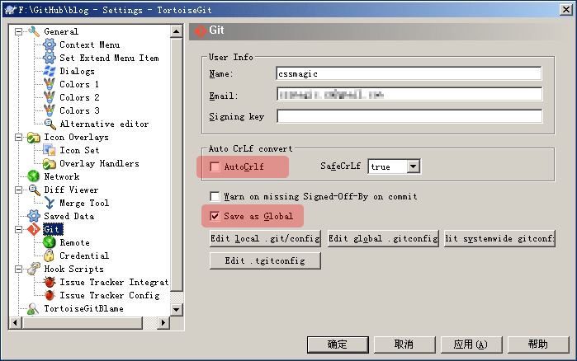Open the SafeCrLf dropdown

click(414, 166)
